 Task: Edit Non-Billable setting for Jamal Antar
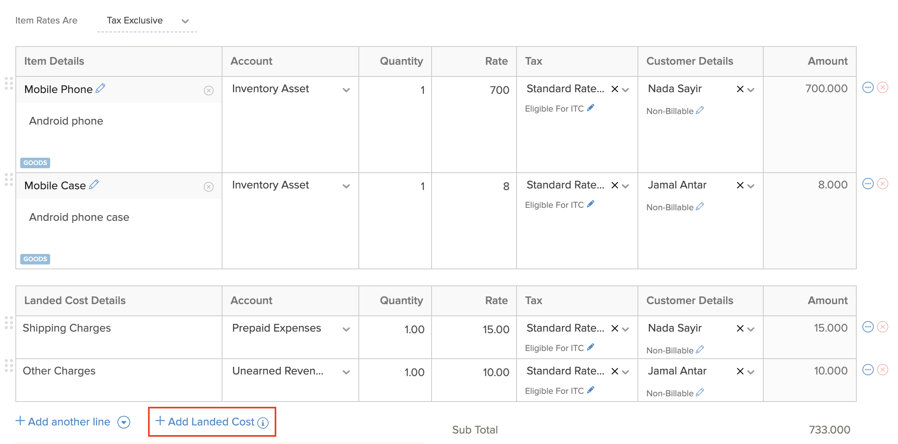[700, 207]
